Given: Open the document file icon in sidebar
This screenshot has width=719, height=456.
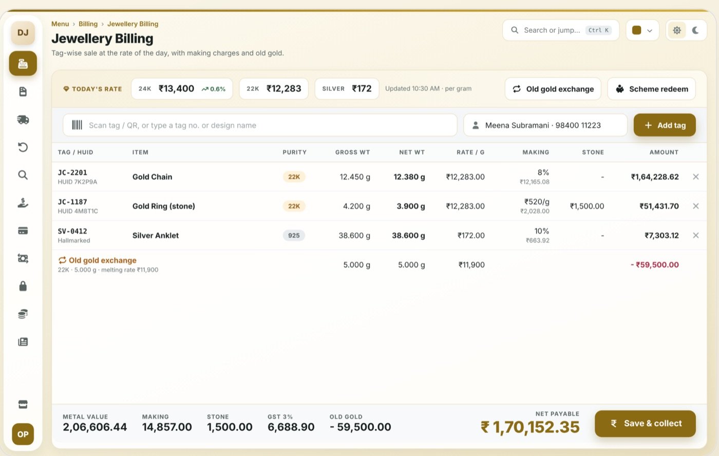Looking at the screenshot, I should point(23,92).
